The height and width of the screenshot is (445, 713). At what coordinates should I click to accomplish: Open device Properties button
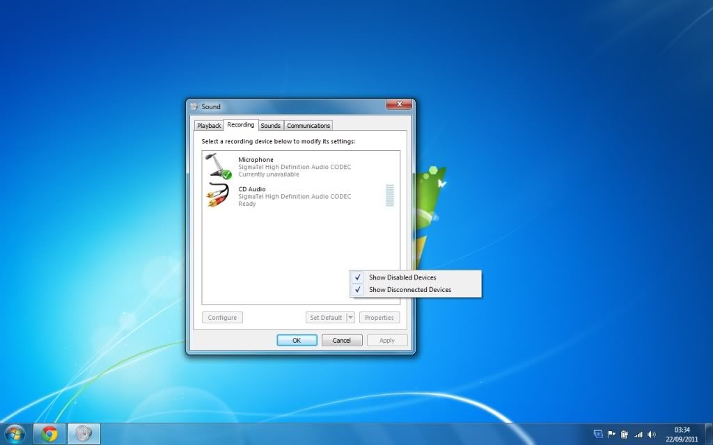click(379, 317)
